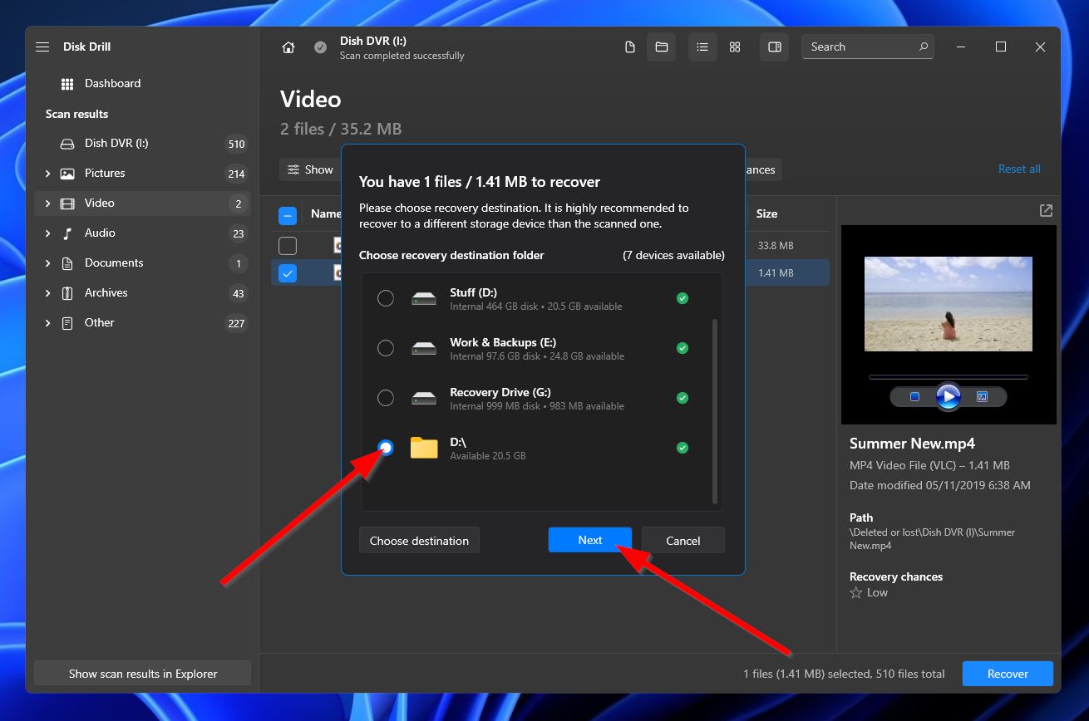This screenshot has height=721, width=1089.
Task: Open Dashboard grid icon in sidebar
Action: pos(67,84)
